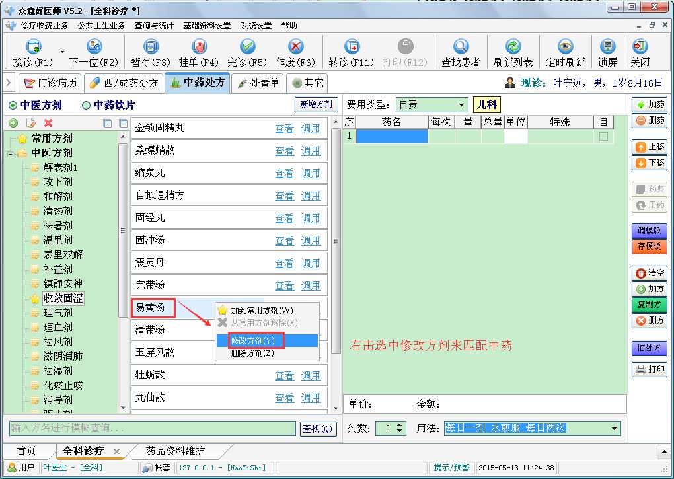Click the 刷新列表 refresh list icon
This screenshot has width=674, height=479.
[513, 46]
